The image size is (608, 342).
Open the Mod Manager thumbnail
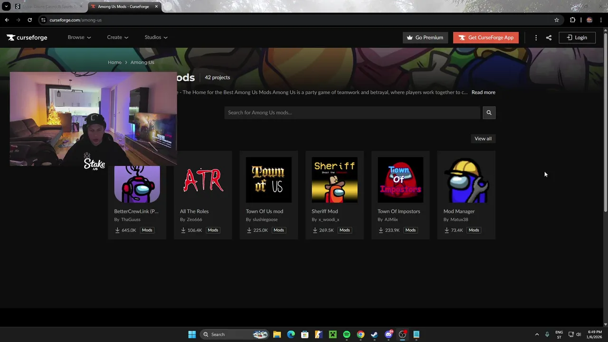[466, 180]
